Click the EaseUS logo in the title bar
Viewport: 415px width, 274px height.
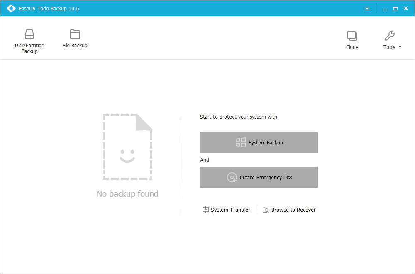11,8
